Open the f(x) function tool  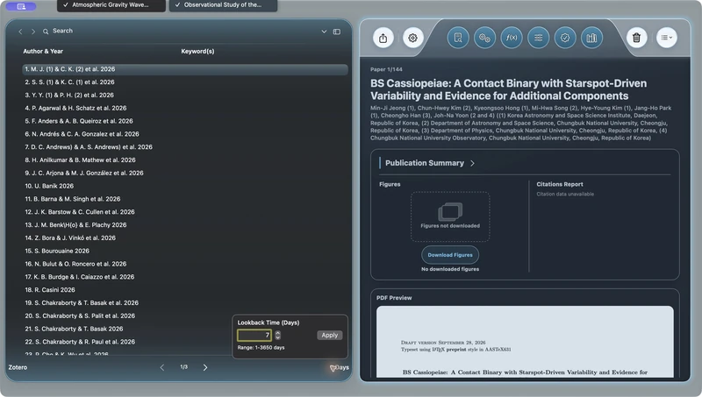(512, 38)
